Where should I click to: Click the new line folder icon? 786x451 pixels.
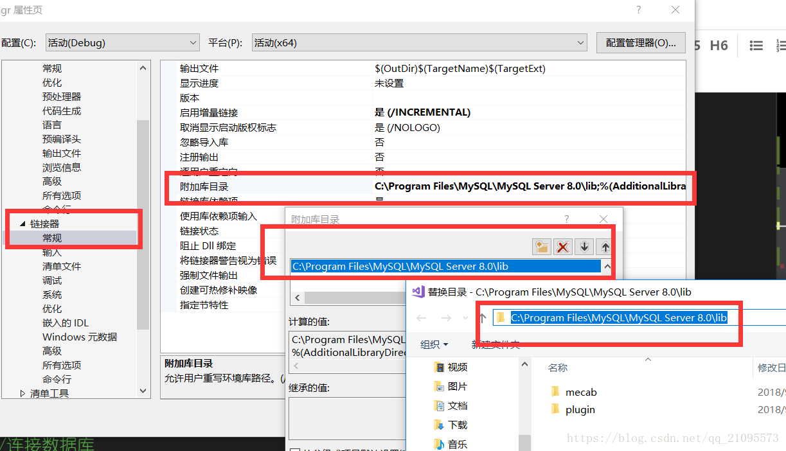pos(542,246)
